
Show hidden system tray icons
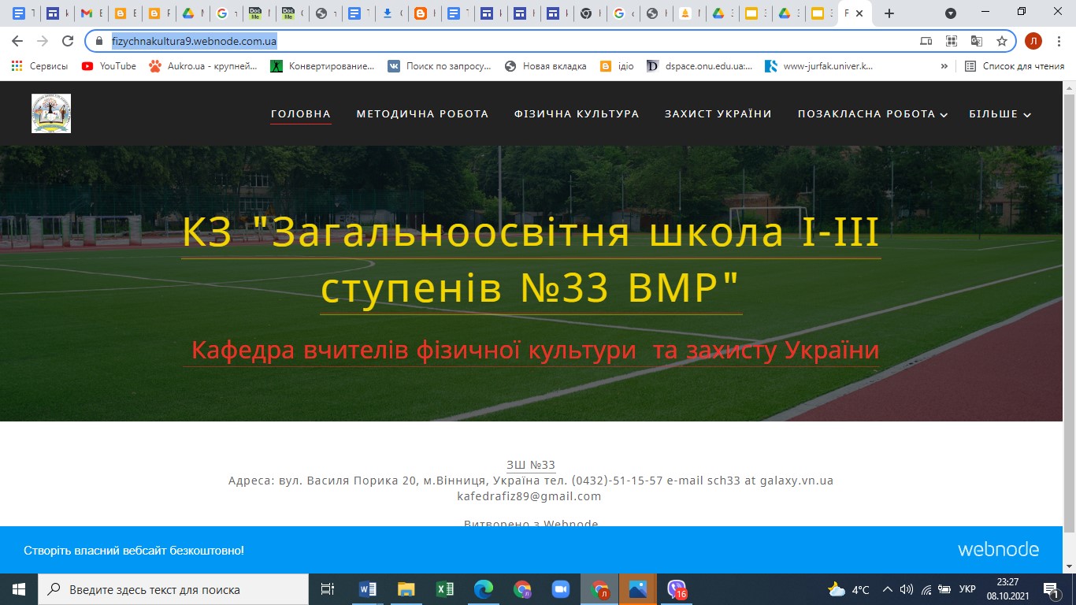click(x=888, y=589)
